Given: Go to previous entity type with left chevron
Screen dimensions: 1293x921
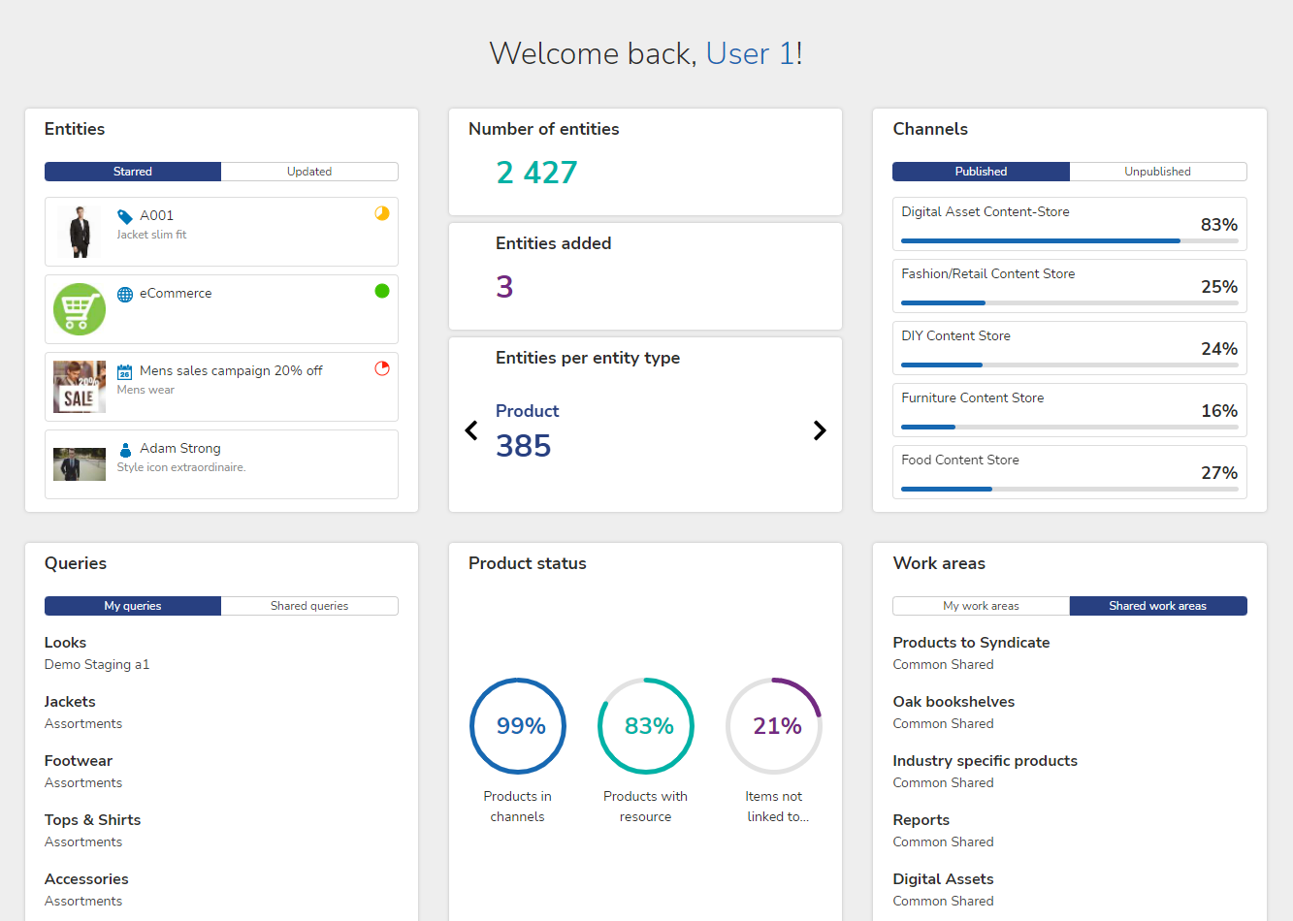Looking at the screenshot, I should [x=471, y=430].
